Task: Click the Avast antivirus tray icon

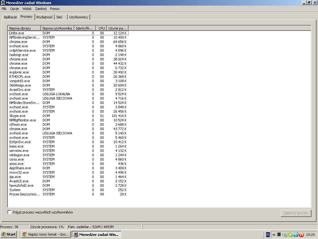Action: click(x=301, y=235)
